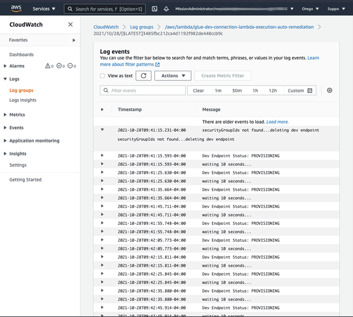This screenshot has width=353, height=317.
Task: Select Logs Insights in the sidebar
Action: pos(23,100)
